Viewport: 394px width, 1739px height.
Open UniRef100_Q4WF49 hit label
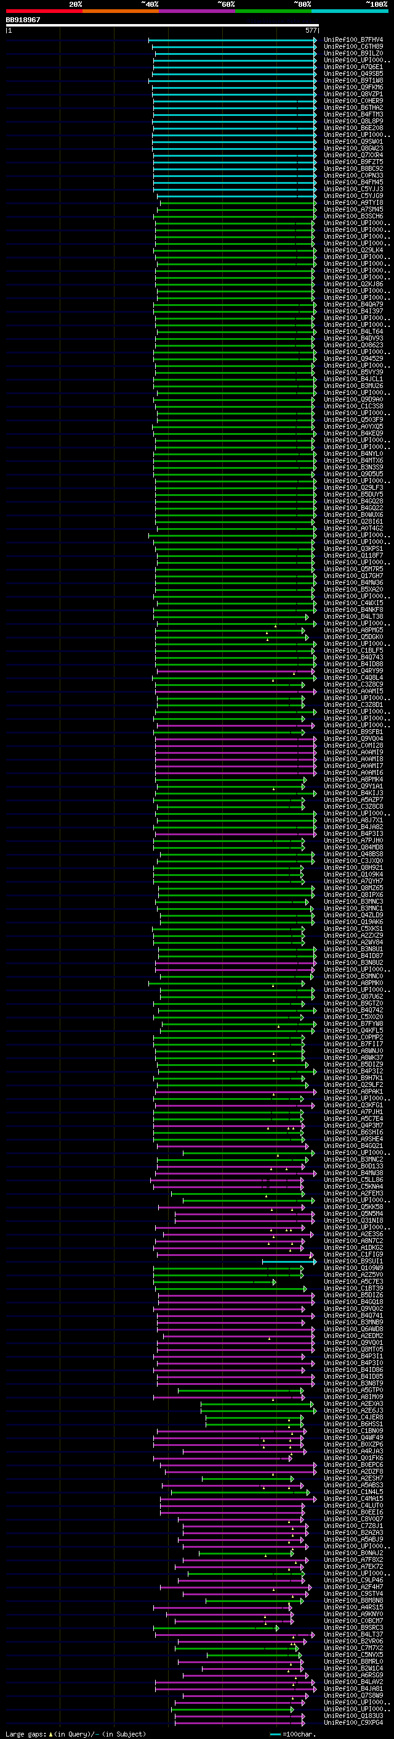(x=353, y=1437)
